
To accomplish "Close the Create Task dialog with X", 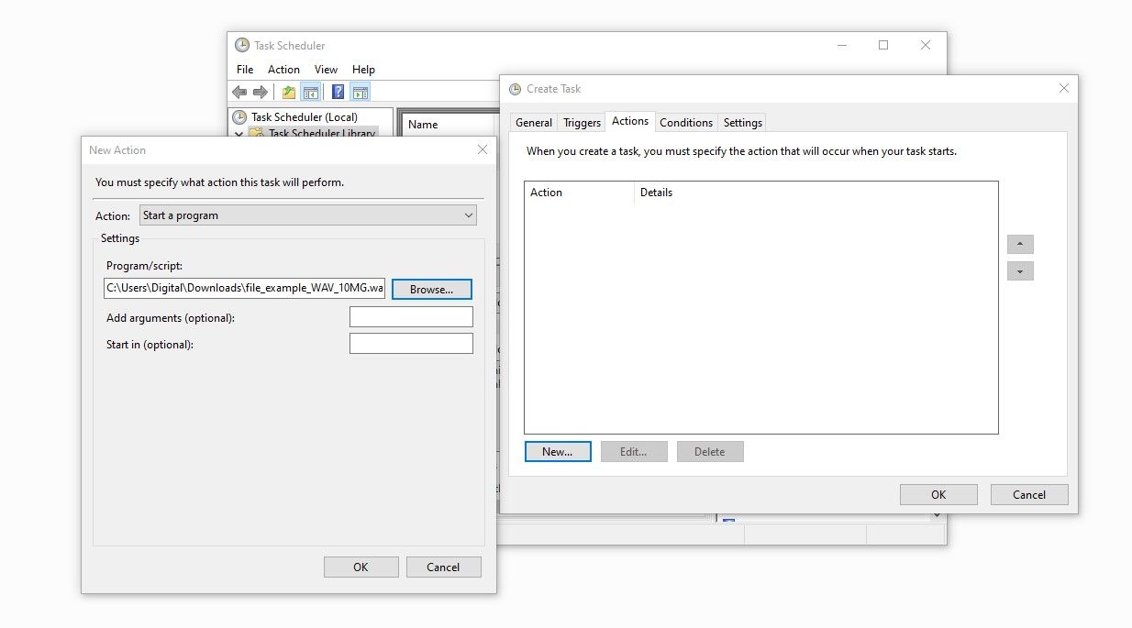I will [x=1063, y=89].
